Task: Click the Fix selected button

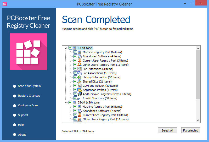Action: [191, 130]
